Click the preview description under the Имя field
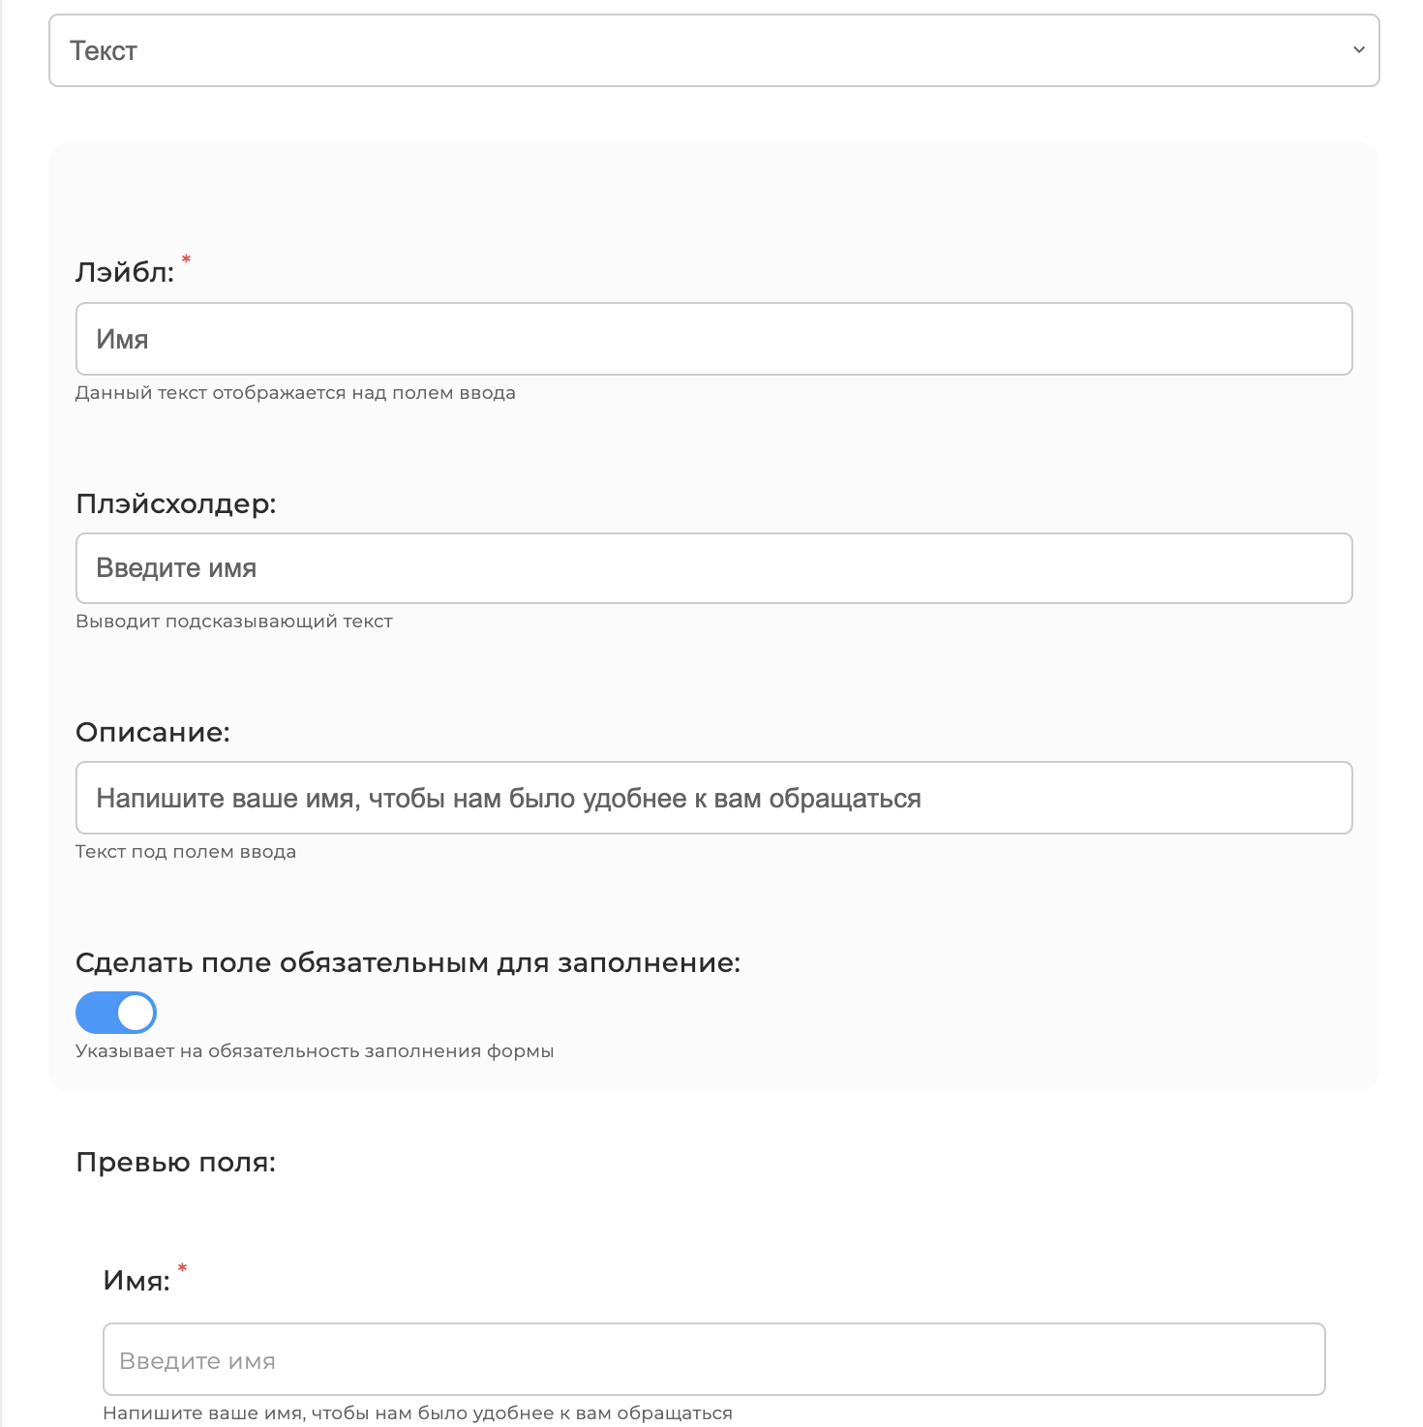This screenshot has height=1427, width=1423. click(417, 1413)
